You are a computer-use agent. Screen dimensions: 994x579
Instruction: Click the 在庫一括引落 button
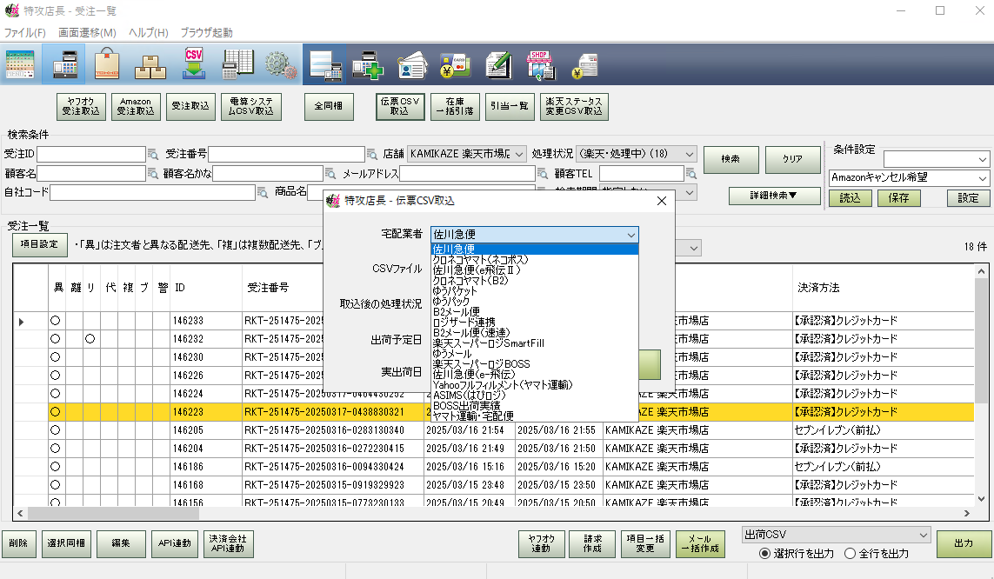click(455, 106)
